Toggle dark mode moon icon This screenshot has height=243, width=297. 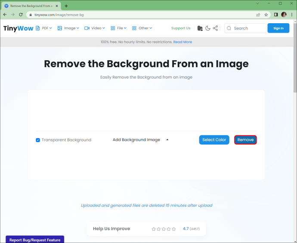pos(208,28)
